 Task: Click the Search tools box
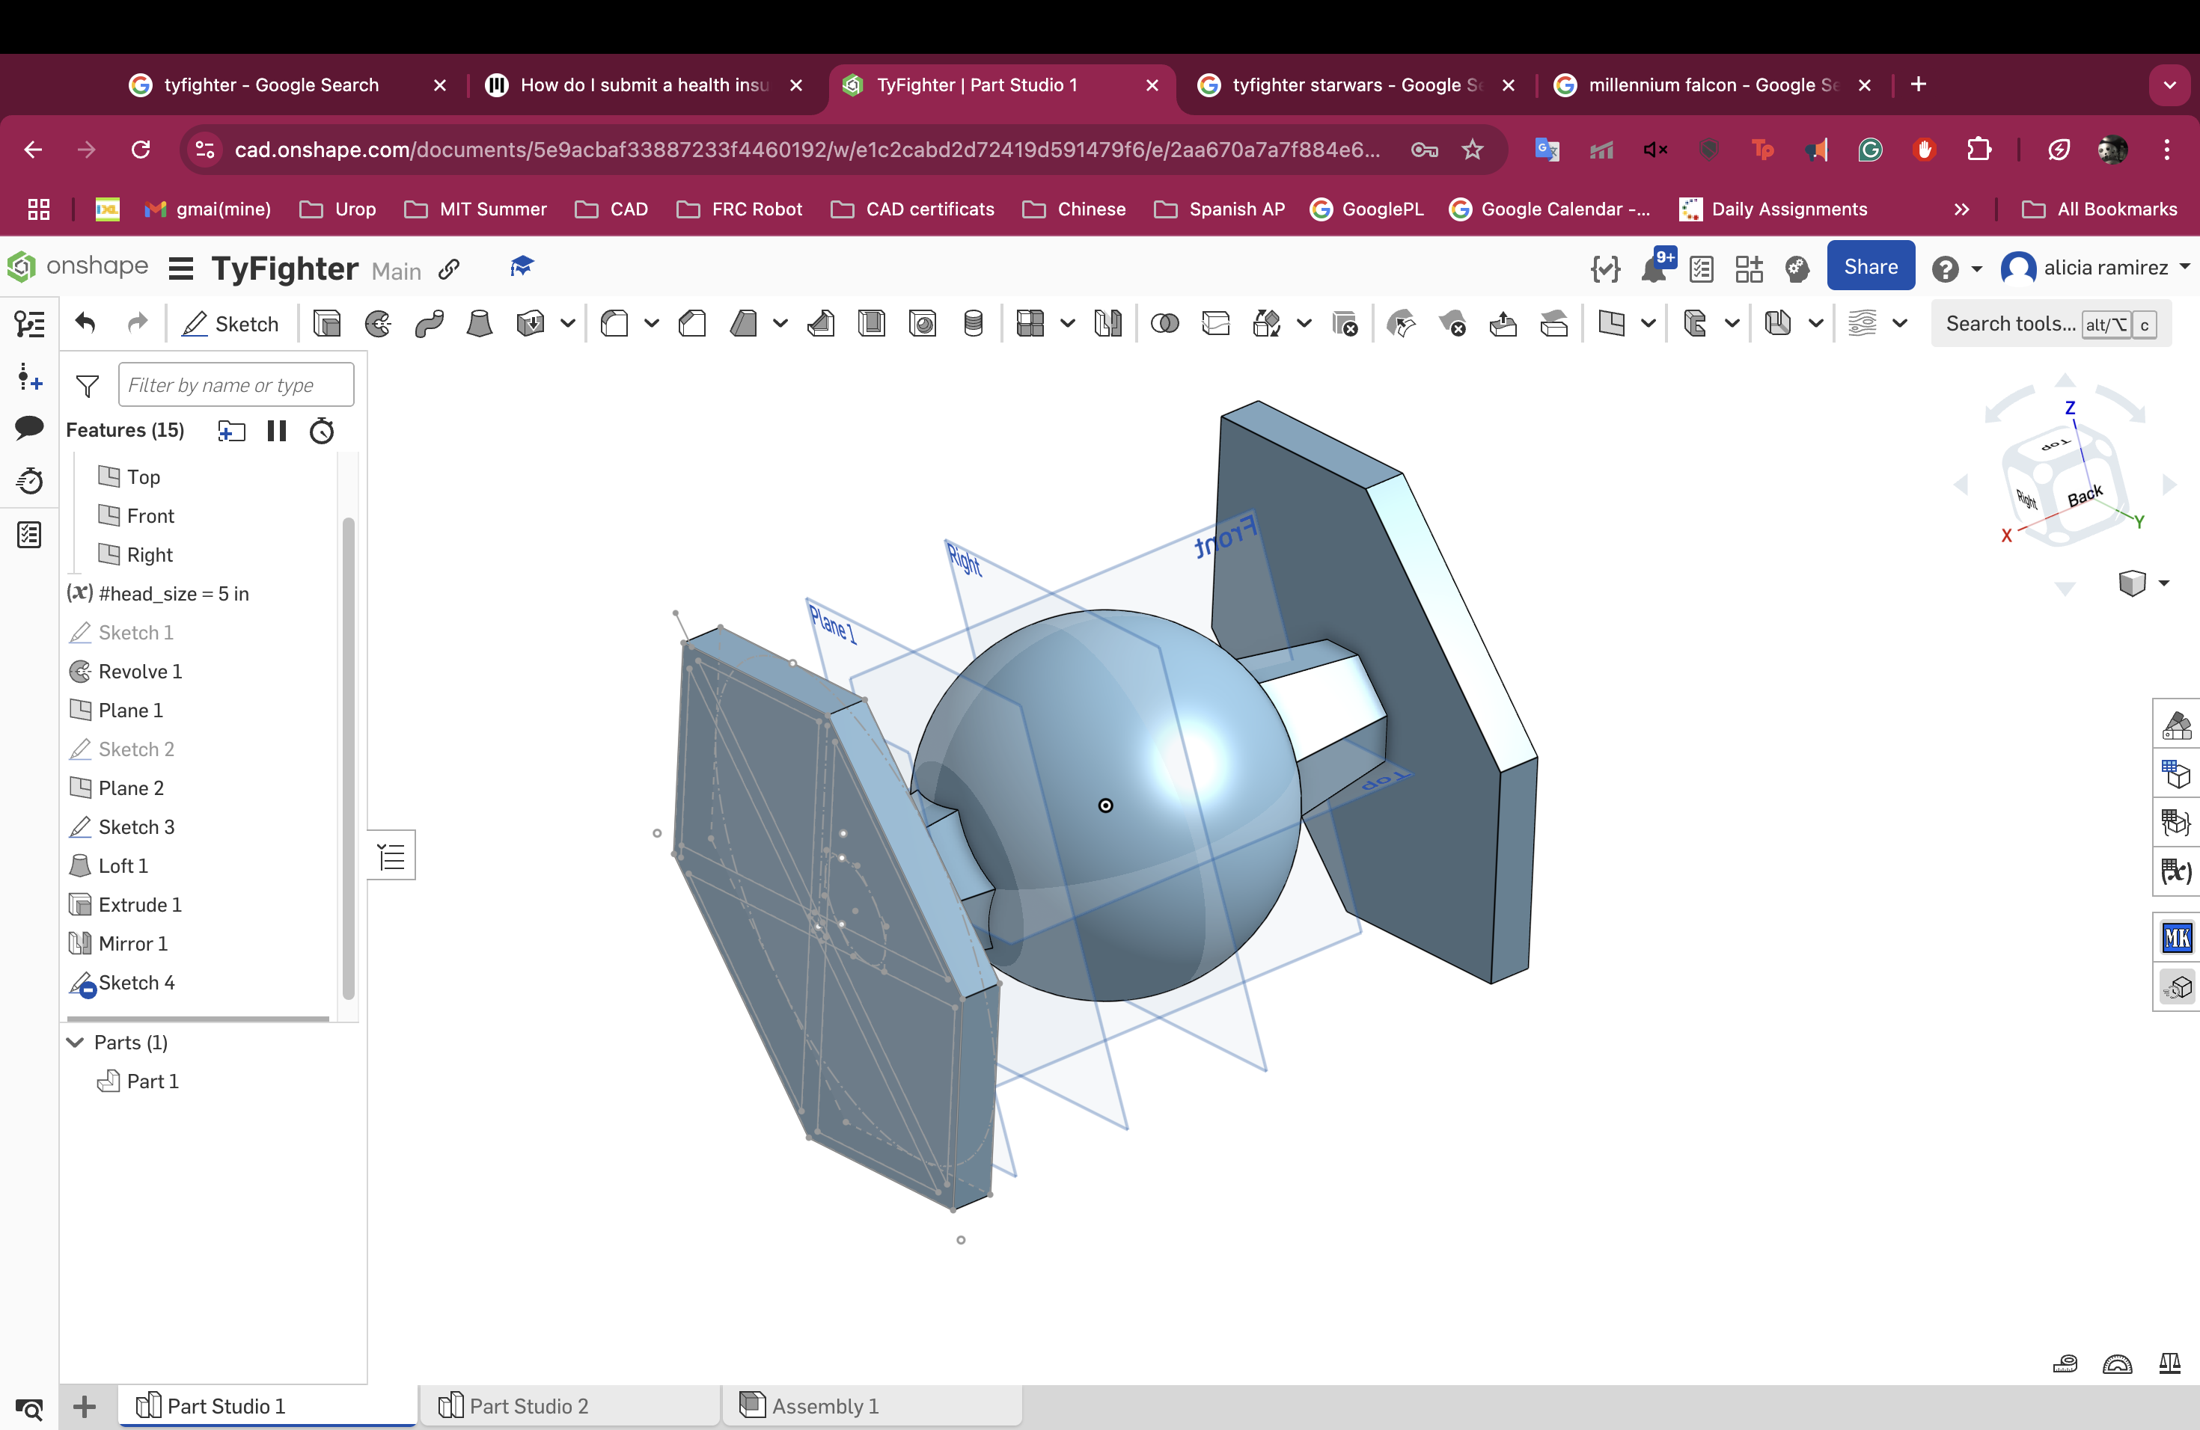[x=2050, y=325]
